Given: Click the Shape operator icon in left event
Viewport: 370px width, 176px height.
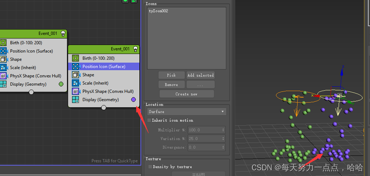Looking at the screenshot, I should tap(3, 59).
